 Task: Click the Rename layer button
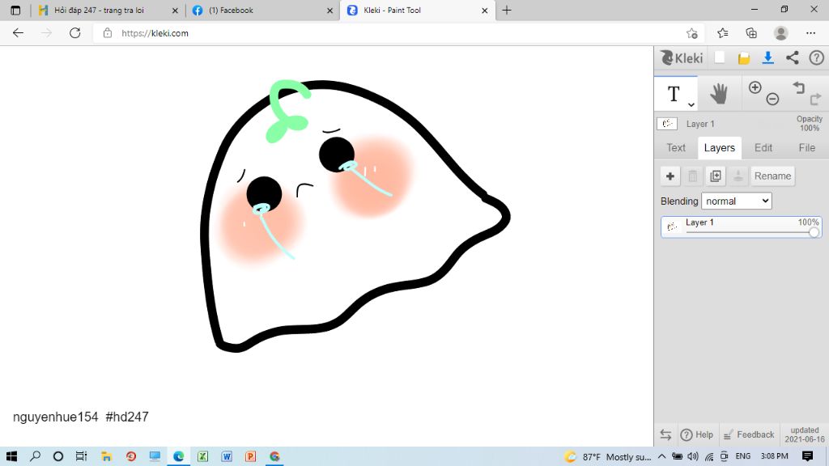coord(772,176)
